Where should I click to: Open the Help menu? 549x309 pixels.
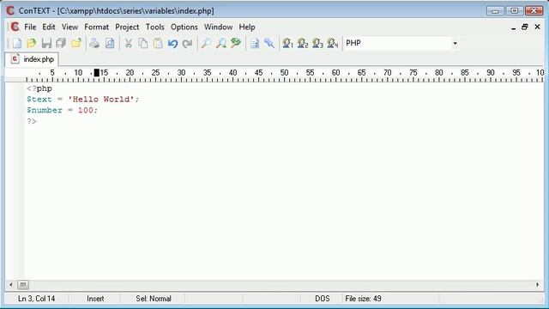point(247,27)
